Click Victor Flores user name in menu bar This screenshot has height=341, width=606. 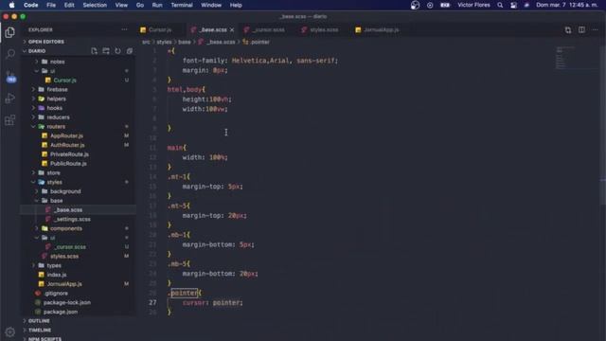click(473, 5)
